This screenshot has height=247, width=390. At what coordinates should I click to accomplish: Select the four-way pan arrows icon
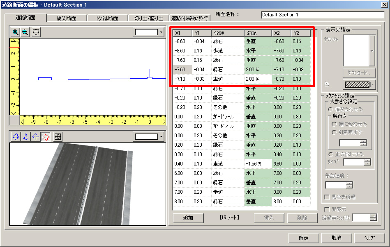click(x=36, y=137)
